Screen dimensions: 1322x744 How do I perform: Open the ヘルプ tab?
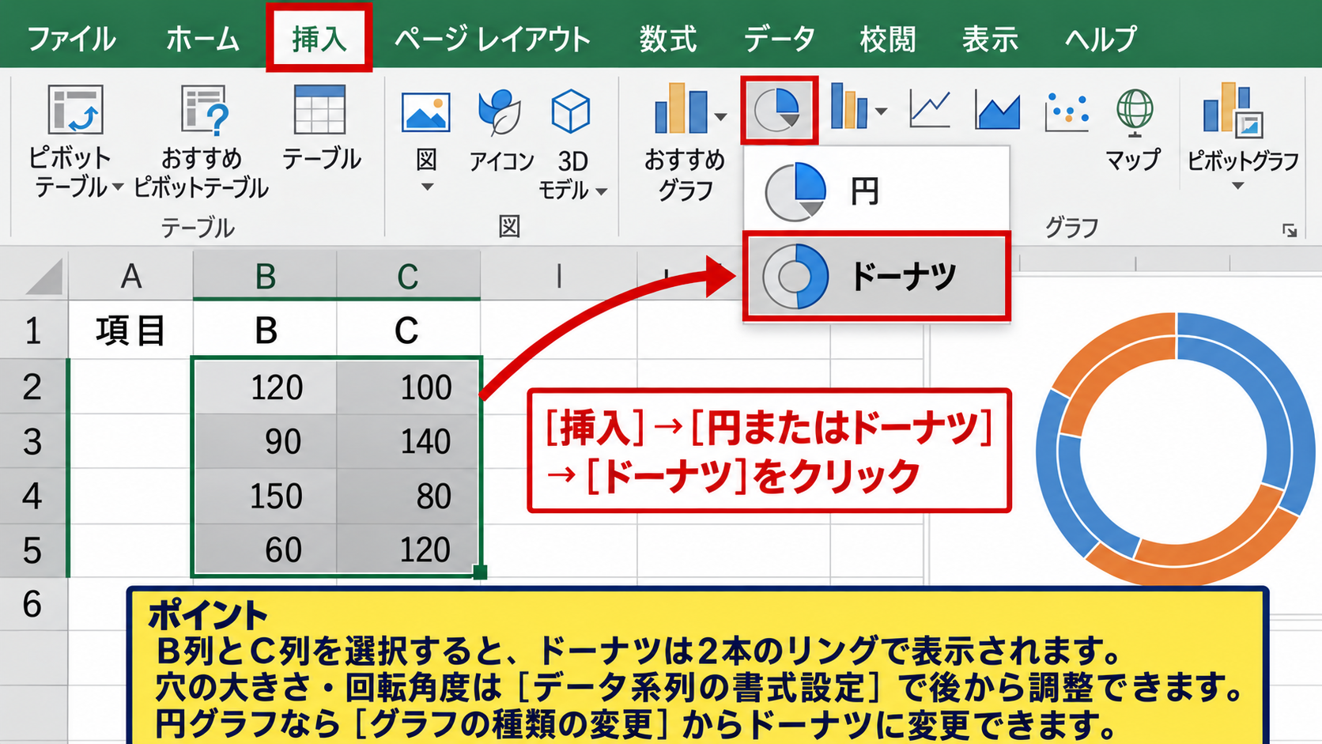point(1101,39)
